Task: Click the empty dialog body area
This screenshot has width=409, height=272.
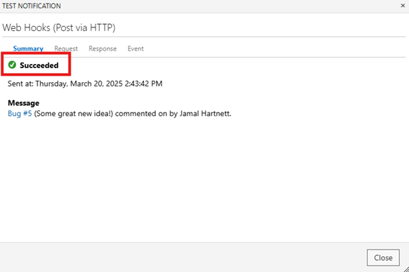Action: [x=204, y=180]
